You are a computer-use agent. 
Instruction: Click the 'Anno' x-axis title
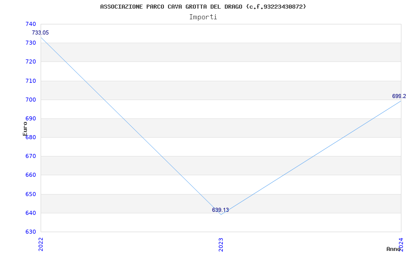click(393, 249)
